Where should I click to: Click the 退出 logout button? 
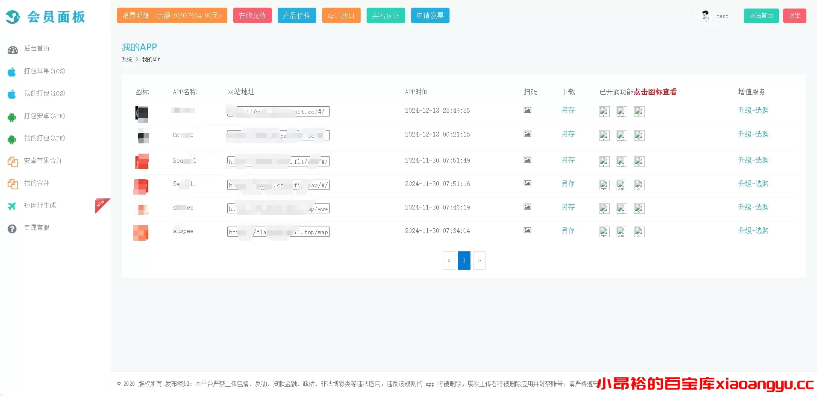click(794, 15)
